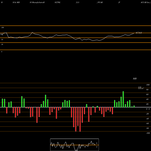This screenshot has width=151, height=151.
Task: Click the MR axis label -60
Action: [x=147, y=124]
